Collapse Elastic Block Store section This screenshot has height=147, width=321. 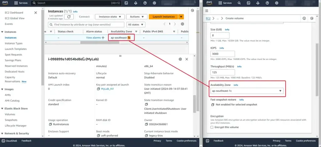coord(2,109)
